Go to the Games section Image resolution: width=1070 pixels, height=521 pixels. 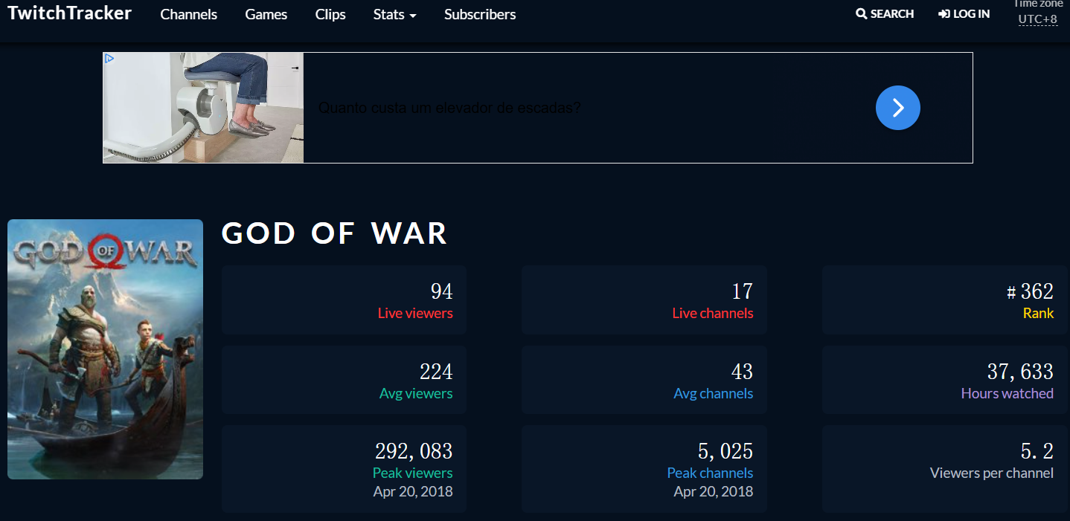266,15
